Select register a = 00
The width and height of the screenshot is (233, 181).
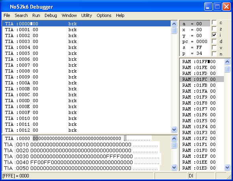point(195,24)
